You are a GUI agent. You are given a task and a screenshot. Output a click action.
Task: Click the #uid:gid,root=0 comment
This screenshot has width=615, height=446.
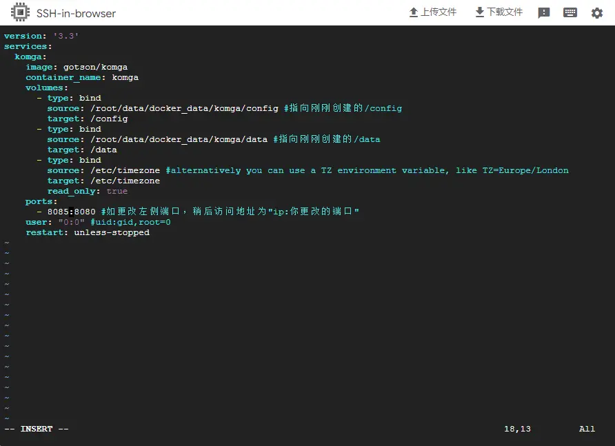point(130,223)
